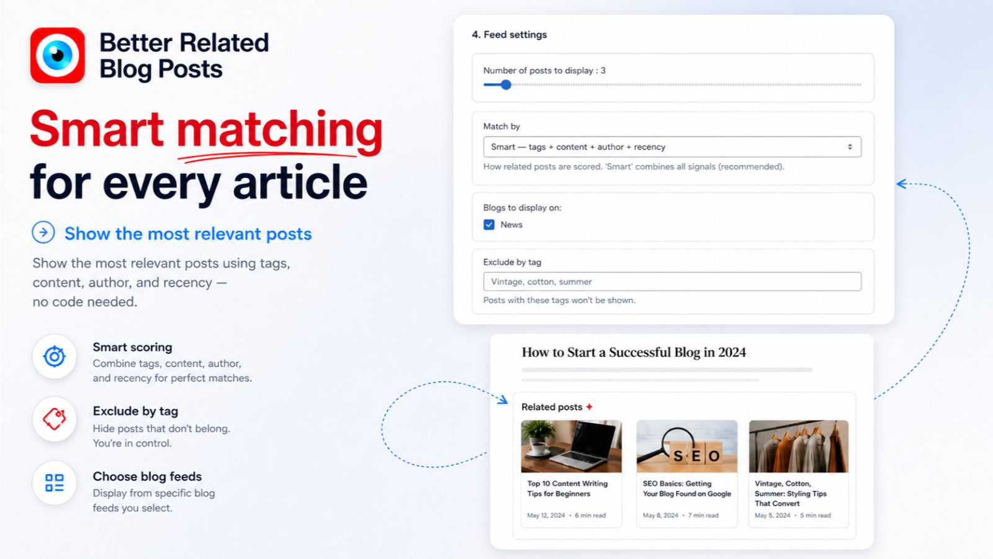The width and height of the screenshot is (993, 559).
Task: Open the SEO magnifier thumbnail
Action: click(x=687, y=446)
